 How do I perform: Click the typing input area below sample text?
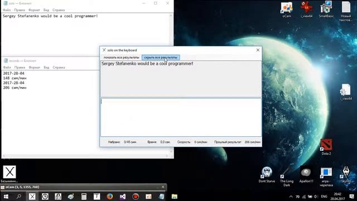tap(181, 117)
